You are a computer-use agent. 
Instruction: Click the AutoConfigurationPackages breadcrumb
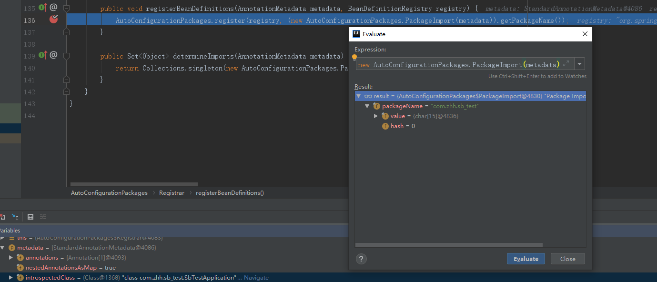click(109, 193)
